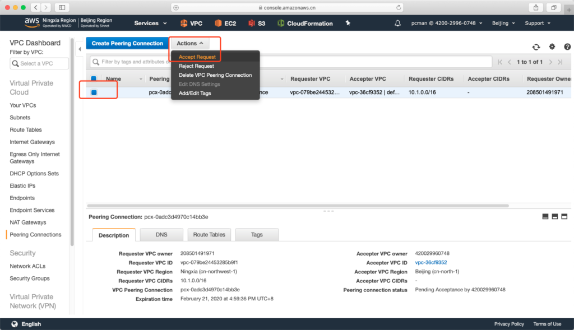The height and width of the screenshot is (330, 574).
Task: Open the vpc-36cf9352 Accepter VPC link
Action: pos(430,262)
